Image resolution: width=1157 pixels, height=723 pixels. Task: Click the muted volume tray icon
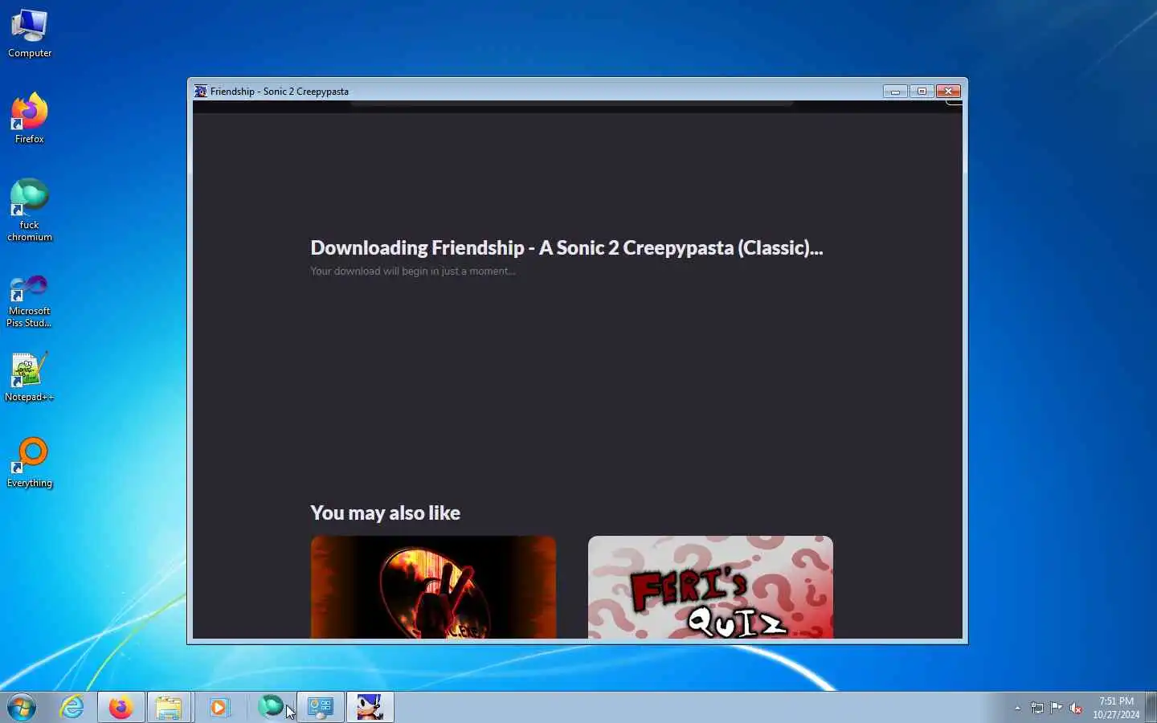pos(1076,709)
